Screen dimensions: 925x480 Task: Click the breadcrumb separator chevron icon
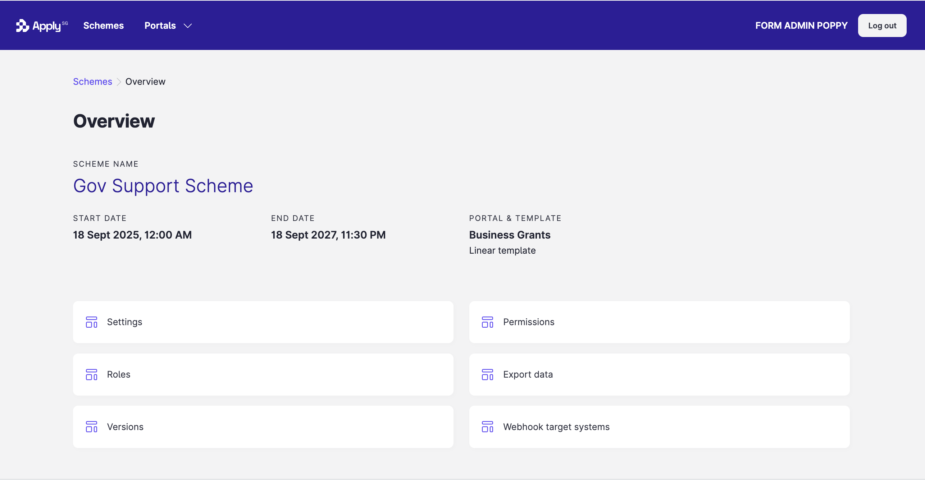119,82
